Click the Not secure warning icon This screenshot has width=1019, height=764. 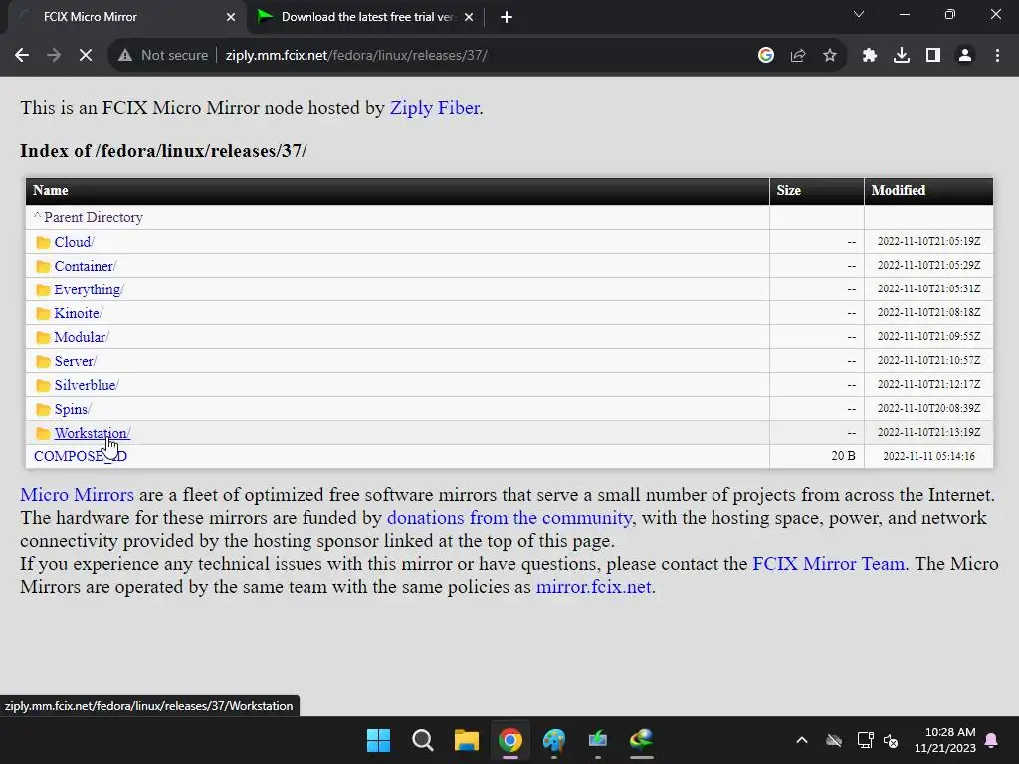(125, 56)
